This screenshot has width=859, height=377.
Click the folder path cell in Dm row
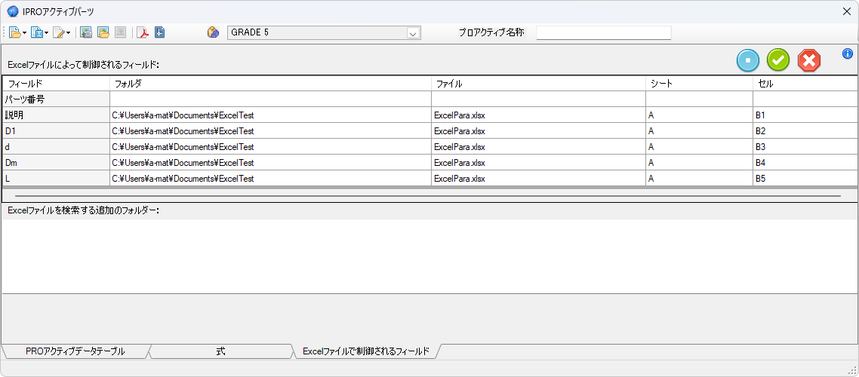[271, 163]
